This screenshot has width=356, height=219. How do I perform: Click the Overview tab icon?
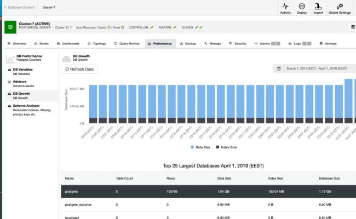coord(9,43)
